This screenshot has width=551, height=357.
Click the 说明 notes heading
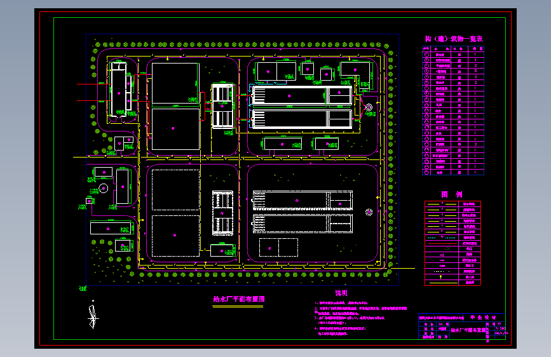point(341,293)
